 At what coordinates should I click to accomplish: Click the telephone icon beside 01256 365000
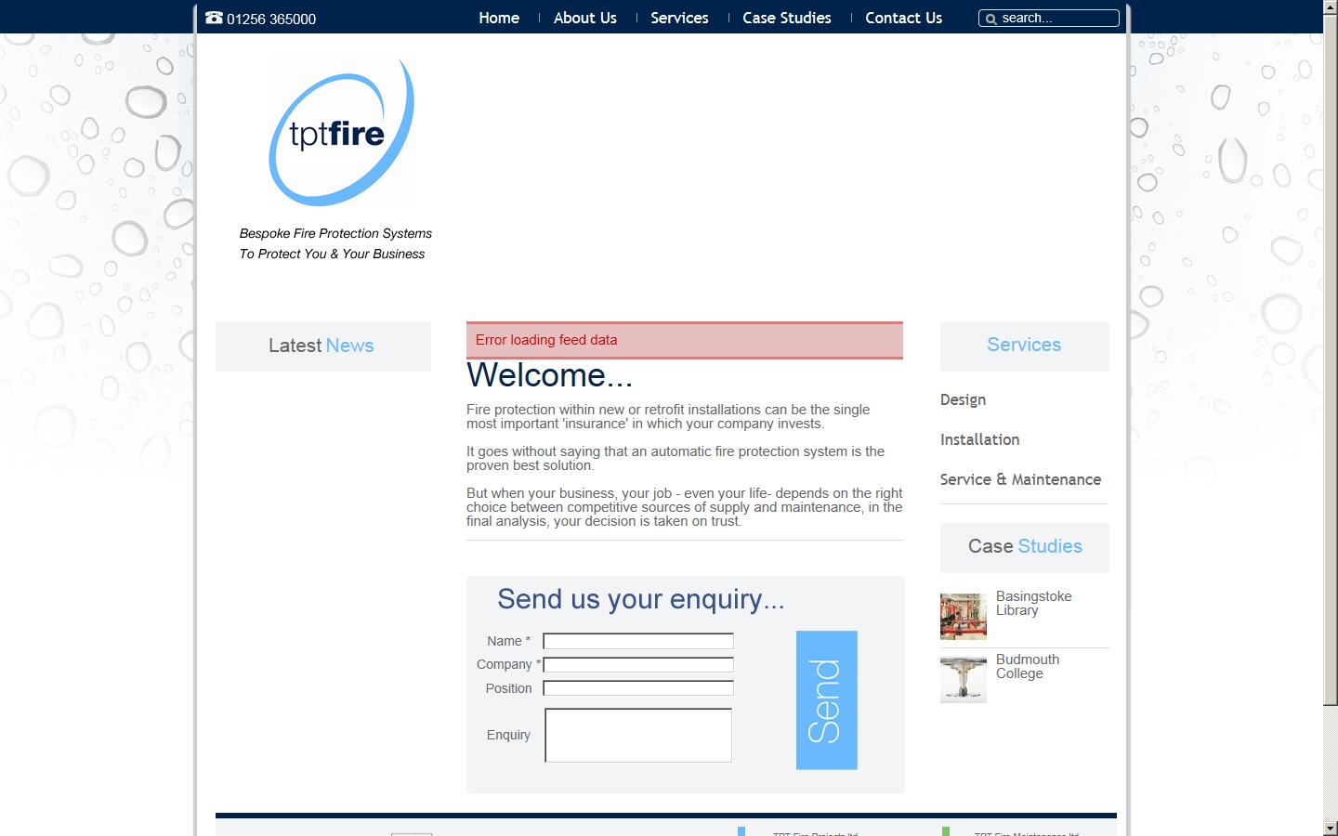pyautogui.click(x=215, y=18)
